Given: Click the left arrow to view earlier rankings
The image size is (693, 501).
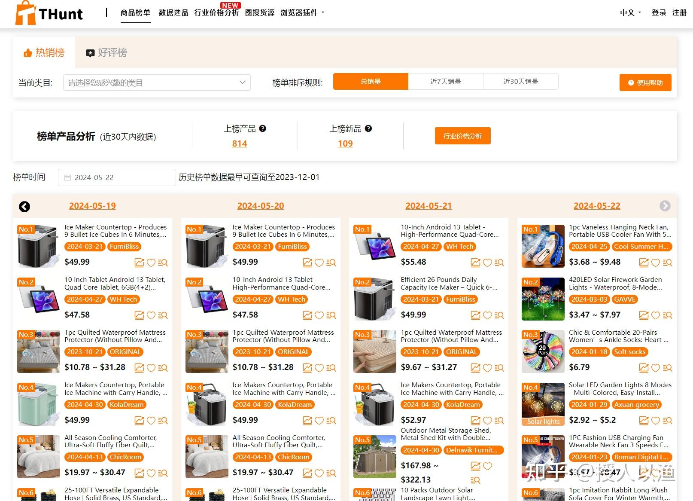Looking at the screenshot, I should 24,207.
